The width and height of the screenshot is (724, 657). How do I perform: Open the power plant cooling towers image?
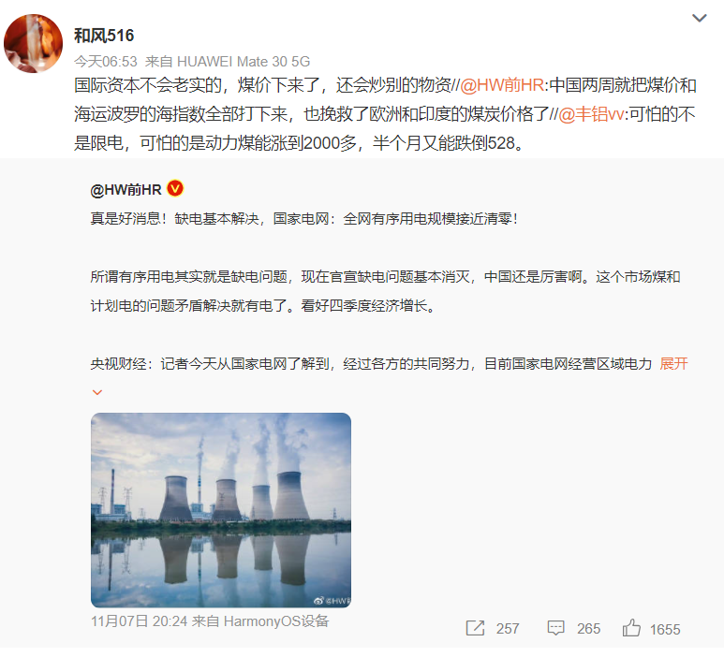tap(221, 510)
